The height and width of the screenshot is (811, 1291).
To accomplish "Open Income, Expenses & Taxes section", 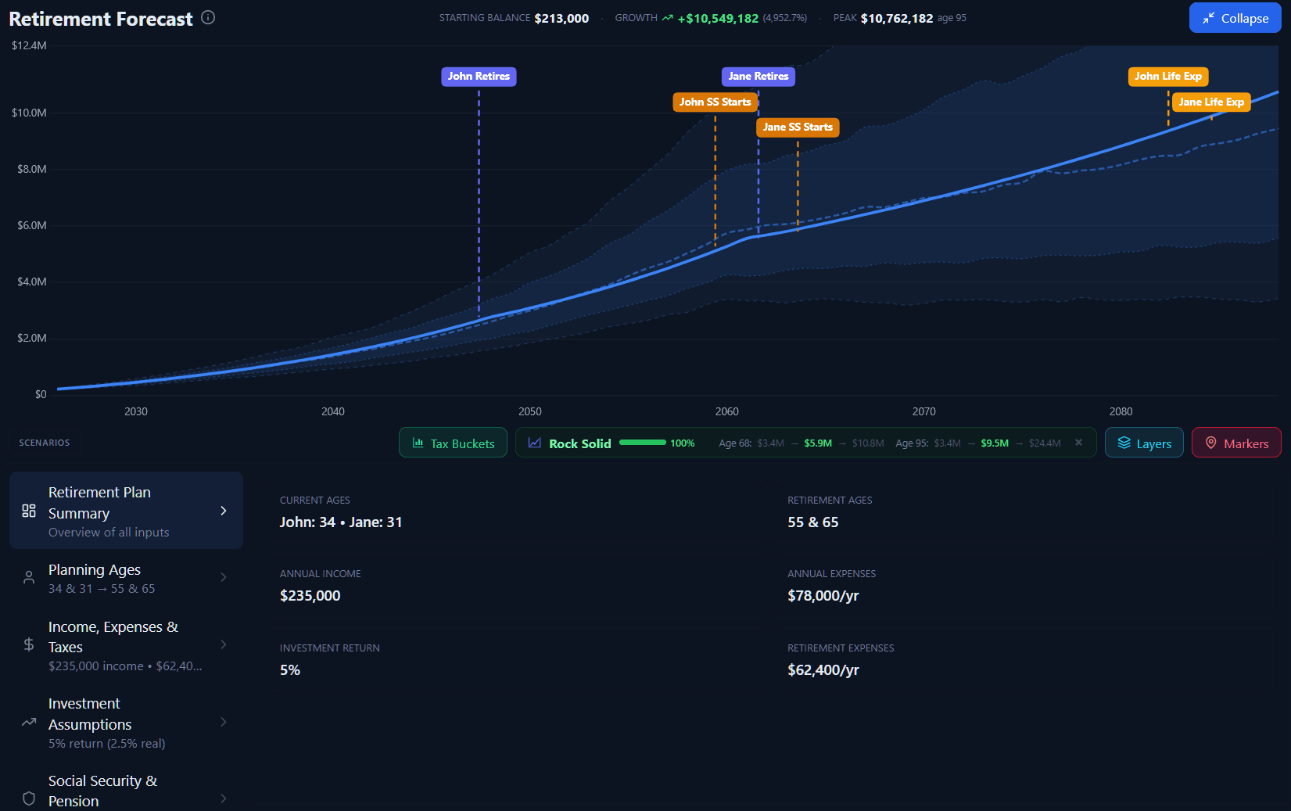I will (x=126, y=645).
